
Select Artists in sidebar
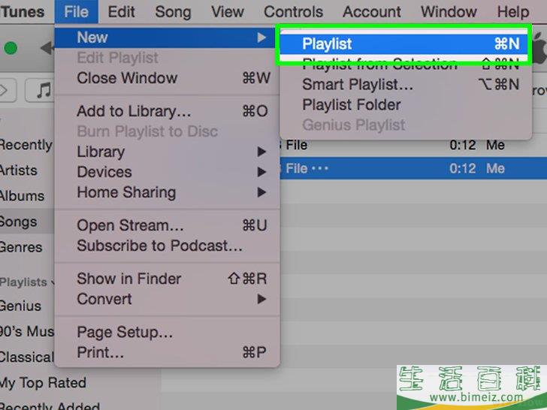19,170
